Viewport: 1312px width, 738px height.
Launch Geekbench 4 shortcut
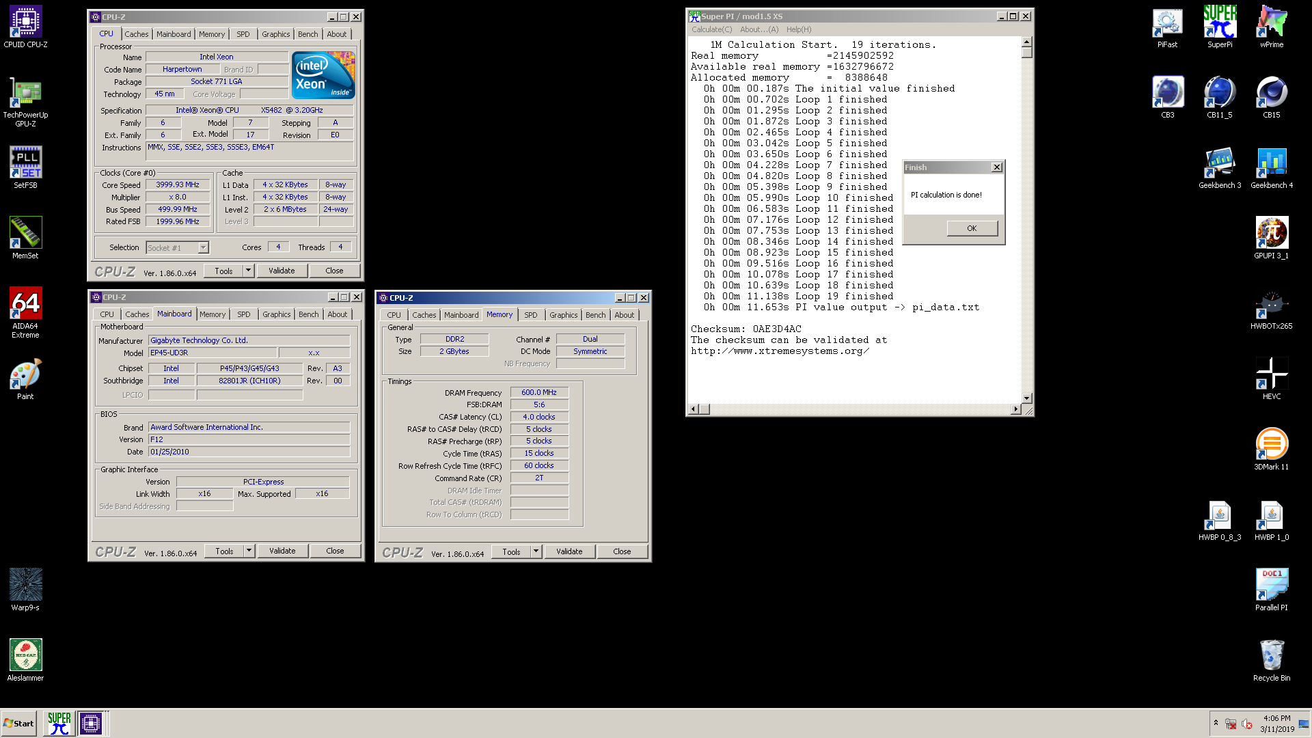[1272, 167]
